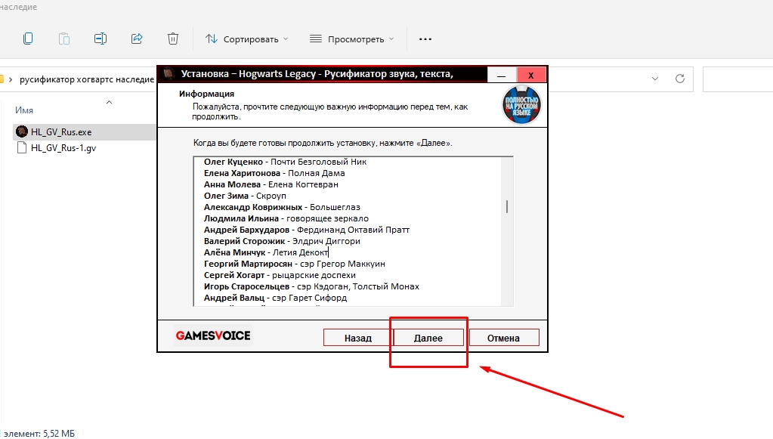Screen dimensions: 773x439
Task: Select HL_GV_Rus-1.gv file name
Action: (63, 148)
